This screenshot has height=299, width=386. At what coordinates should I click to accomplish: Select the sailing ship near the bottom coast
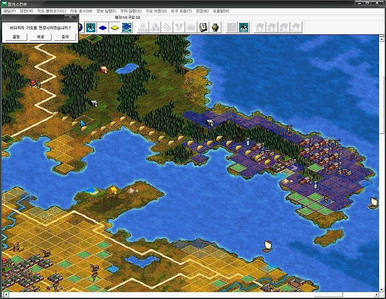(268, 246)
